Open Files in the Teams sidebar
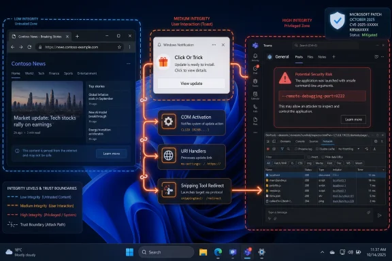392x261 pixels. pos(255,121)
